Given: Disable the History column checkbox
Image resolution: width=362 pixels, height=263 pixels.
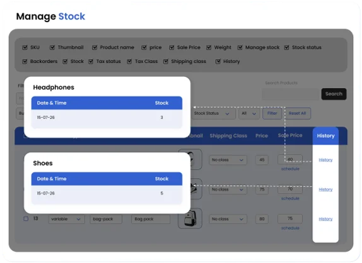Looking at the screenshot, I should pyautogui.click(x=218, y=61).
